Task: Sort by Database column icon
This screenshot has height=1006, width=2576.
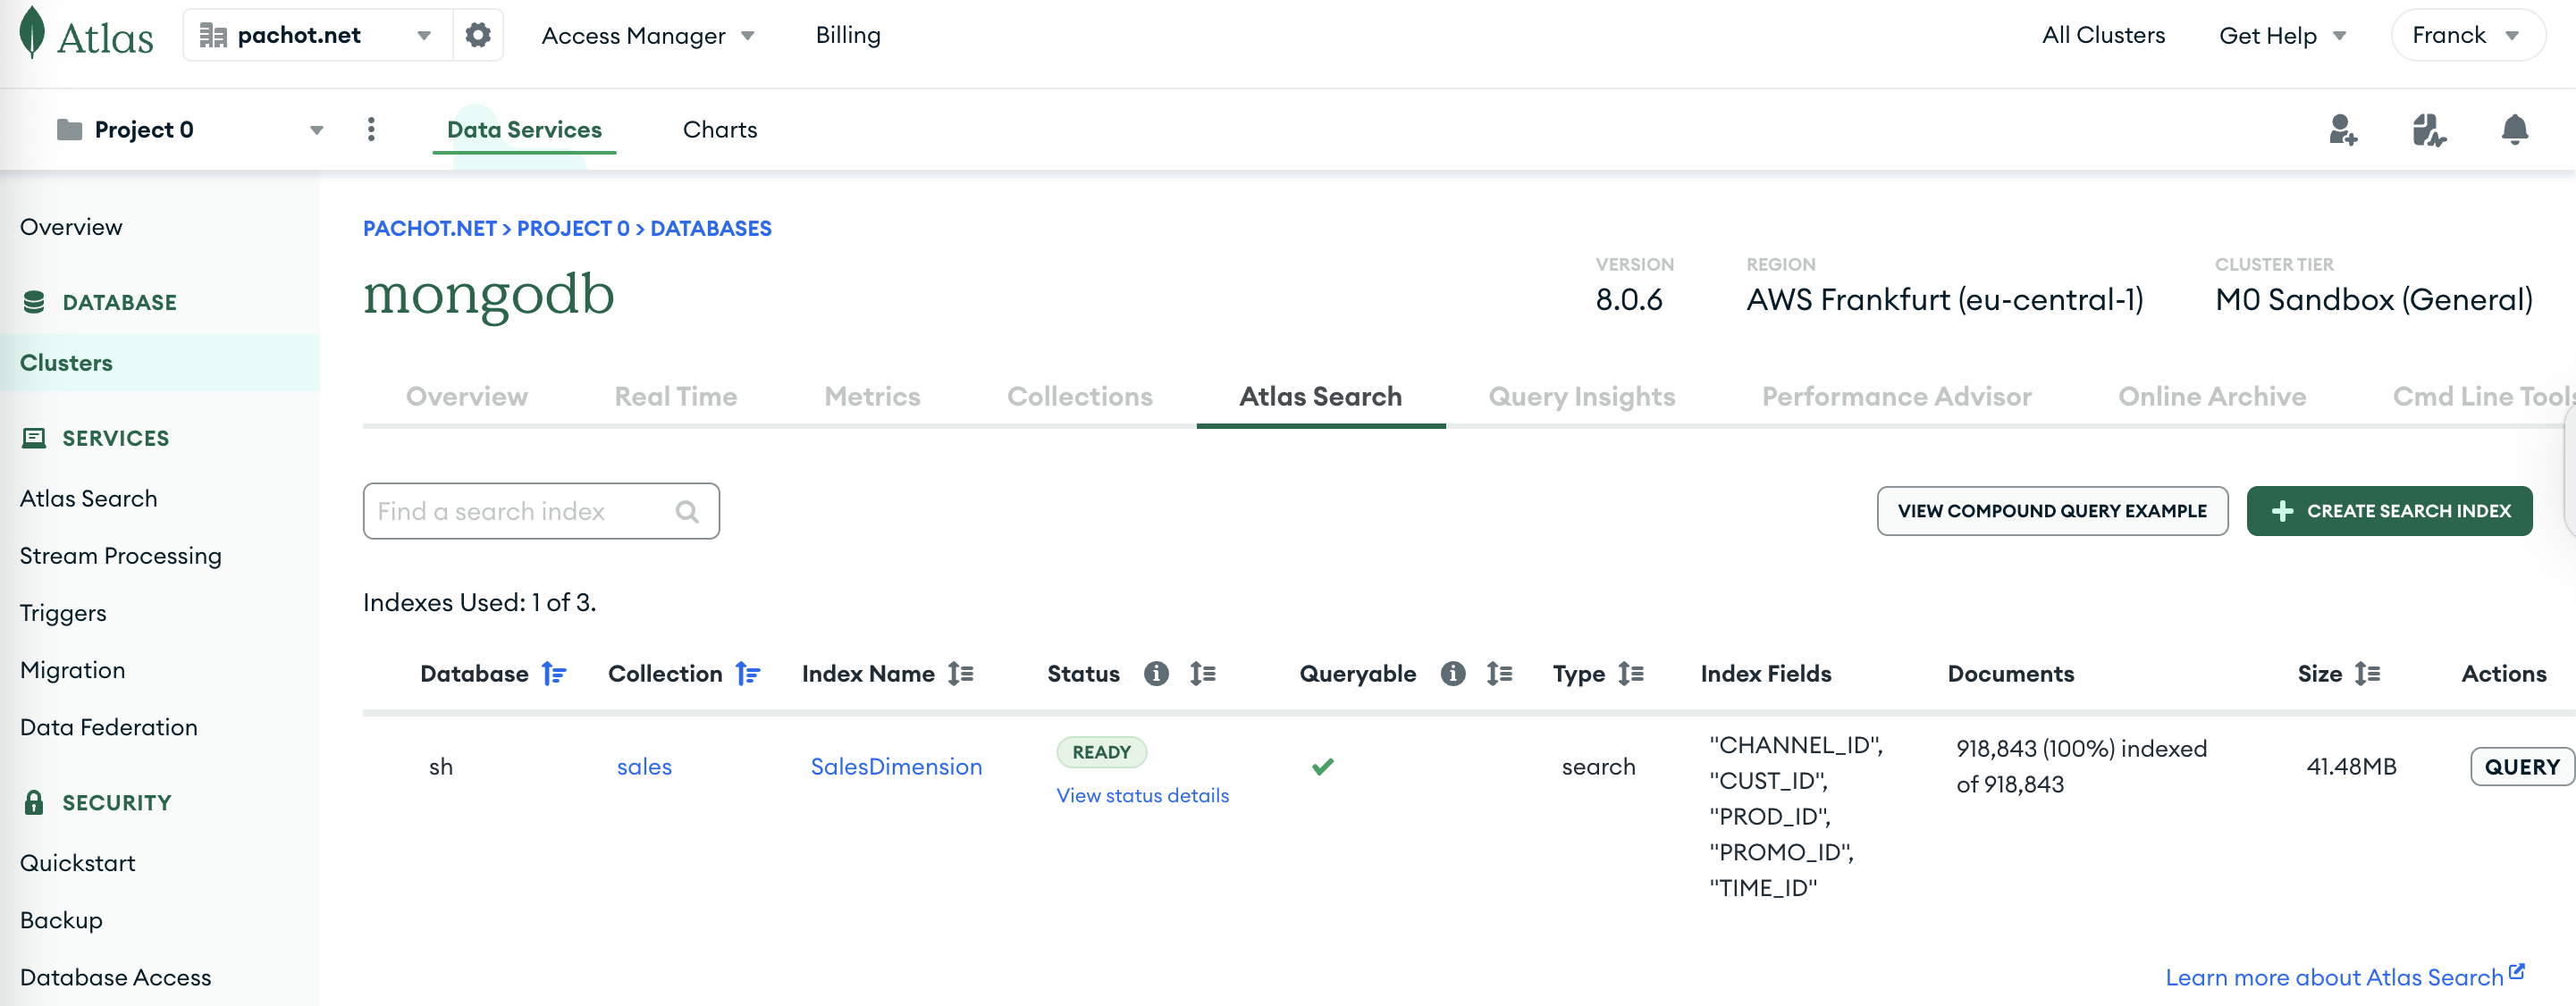Action: click(553, 674)
